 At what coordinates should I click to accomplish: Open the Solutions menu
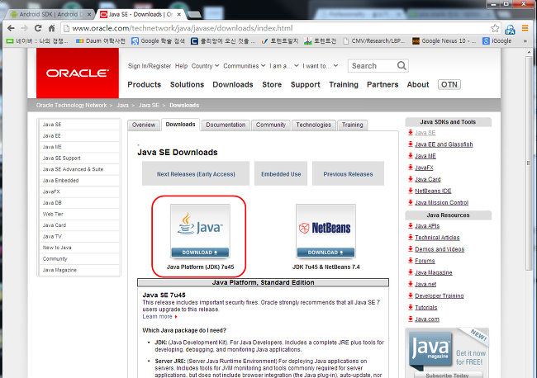tap(187, 84)
